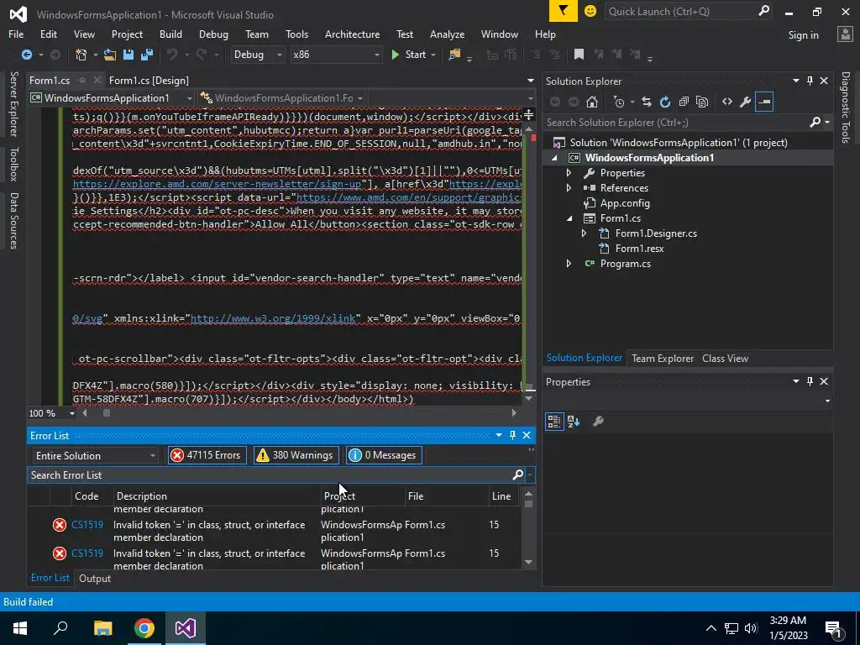Expand the References node
The height and width of the screenshot is (645, 860).
click(x=569, y=187)
